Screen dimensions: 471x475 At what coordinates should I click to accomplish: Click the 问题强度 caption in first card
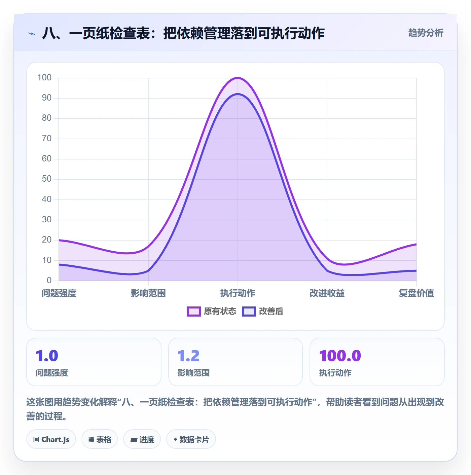tap(52, 373)
